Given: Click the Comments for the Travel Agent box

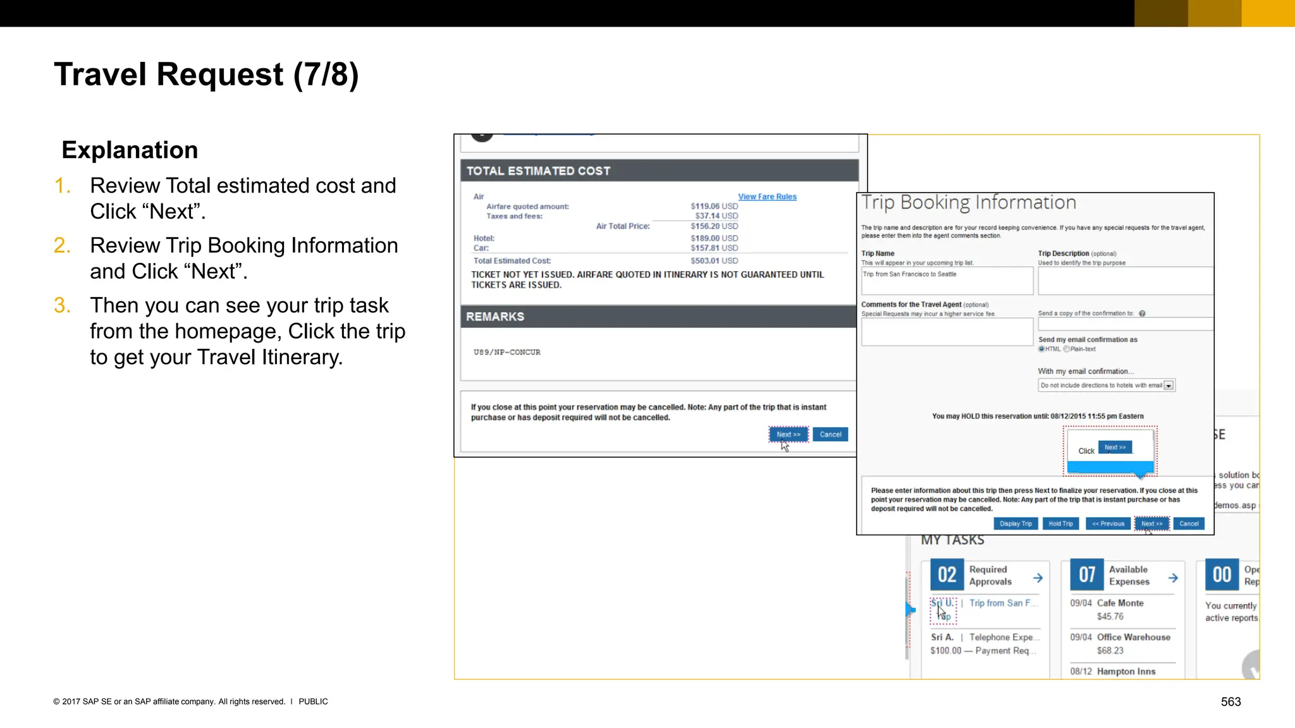Looking at the screenshot, I should pyautogui.click(x=947, y=332).
